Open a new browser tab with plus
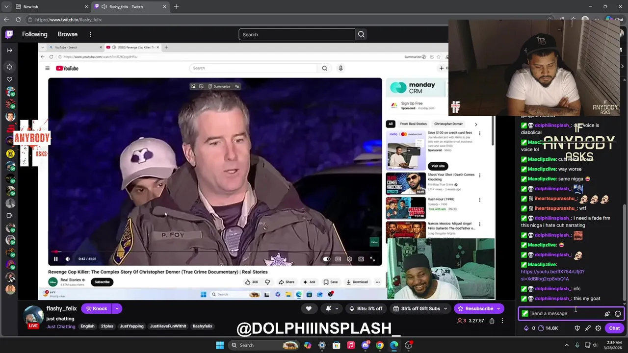 pyautogui.click(x=176, y=6)
